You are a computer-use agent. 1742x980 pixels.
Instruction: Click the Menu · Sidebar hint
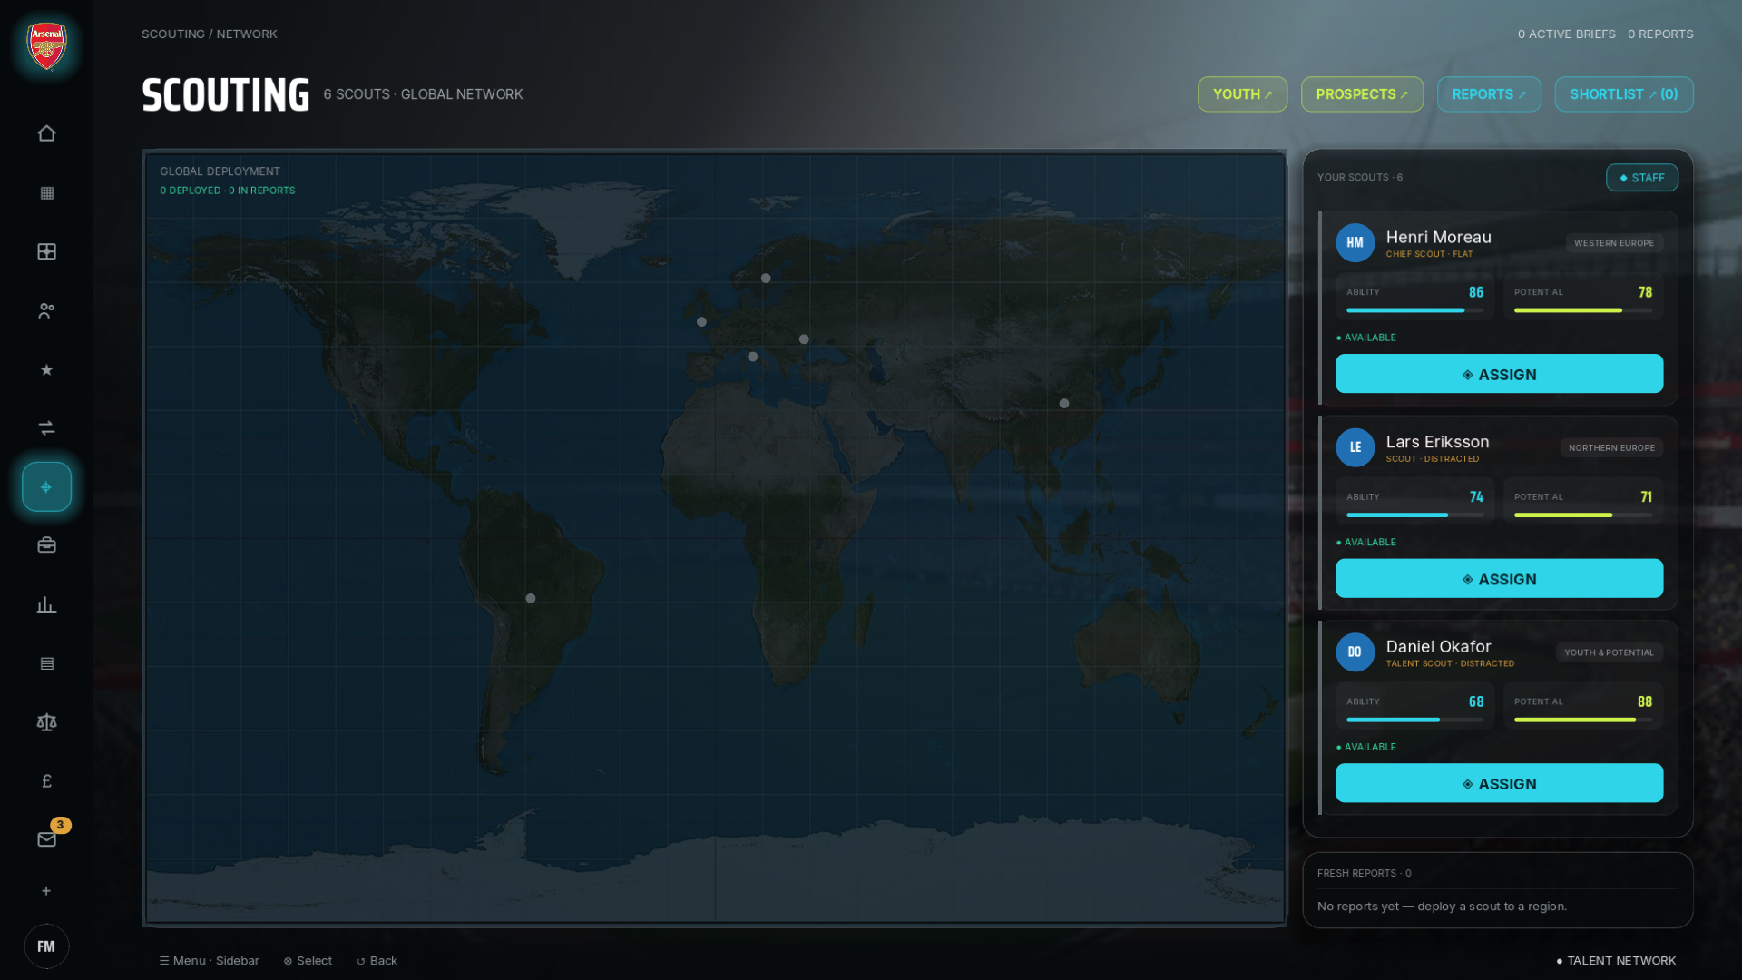click(209, 961)
